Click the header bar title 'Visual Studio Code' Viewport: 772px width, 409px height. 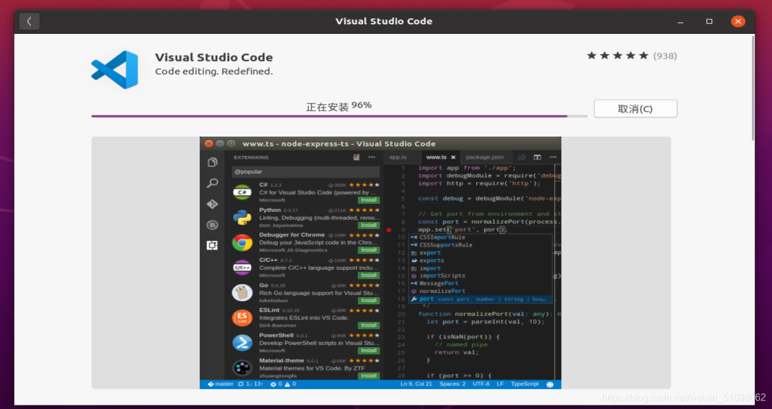384,21
